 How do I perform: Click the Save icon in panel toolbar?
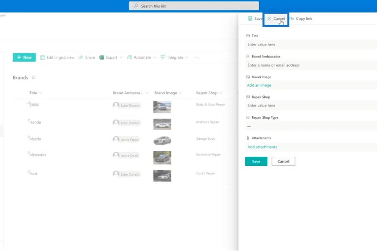coord(250,18)
